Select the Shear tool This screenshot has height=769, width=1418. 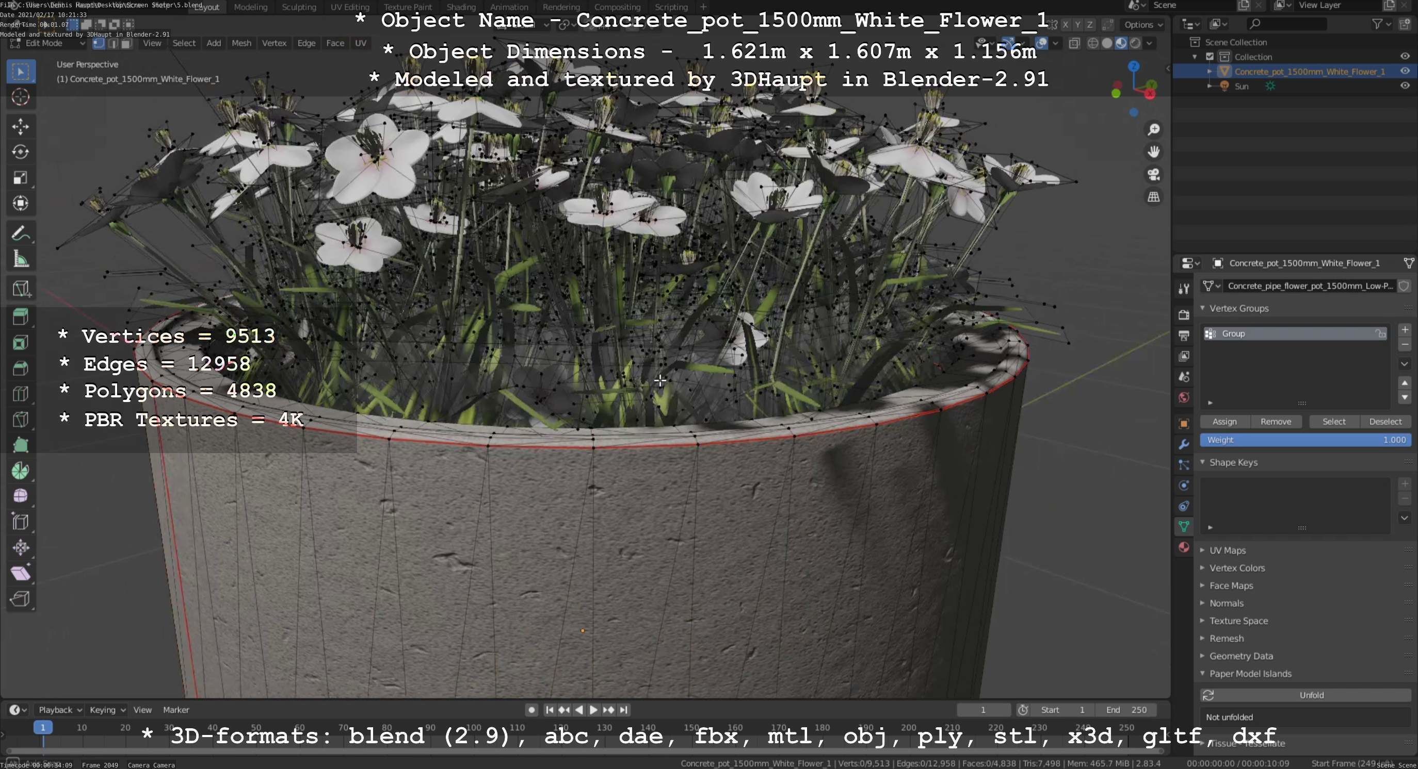21,573
